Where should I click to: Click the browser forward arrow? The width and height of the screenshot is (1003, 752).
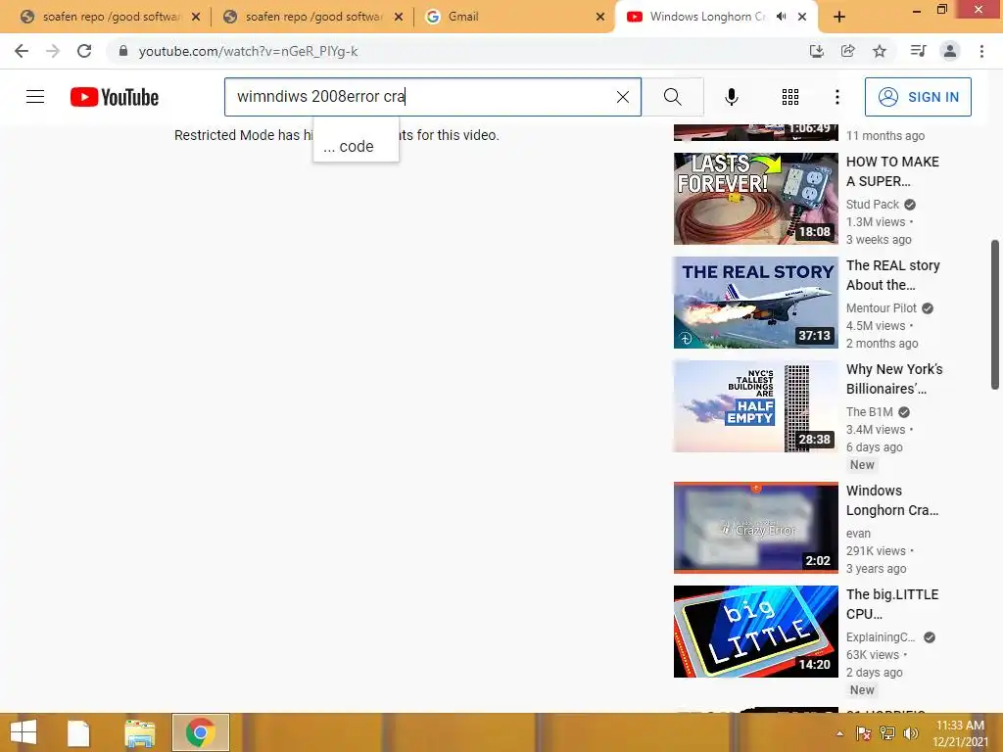(53, 51)
